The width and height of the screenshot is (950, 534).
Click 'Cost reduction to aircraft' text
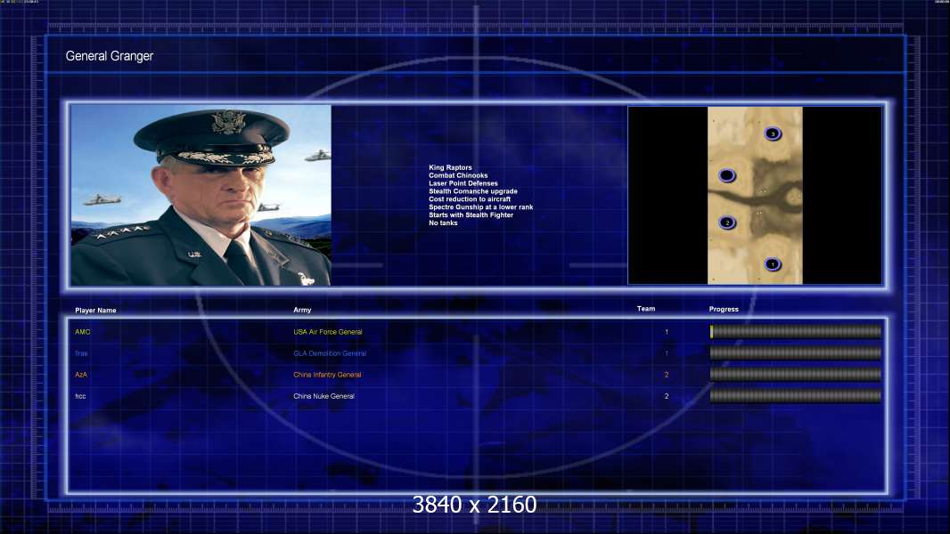470,199
